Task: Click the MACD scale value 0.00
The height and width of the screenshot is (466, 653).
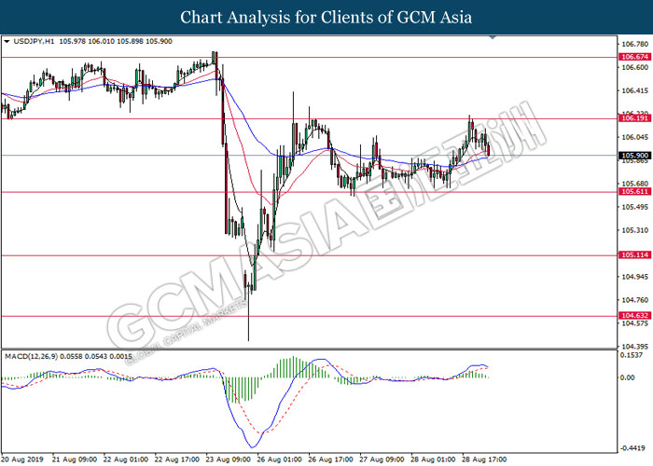Action: (x=628, y=377)
